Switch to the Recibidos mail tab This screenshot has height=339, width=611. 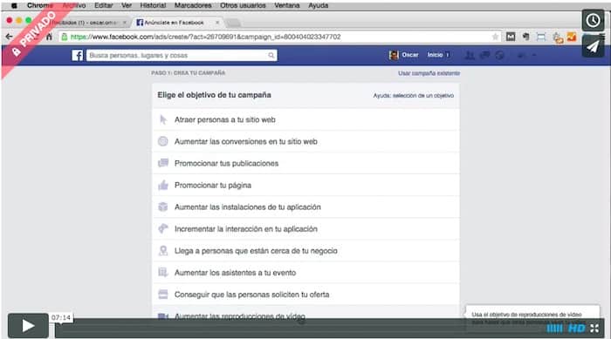coord(87,23)
